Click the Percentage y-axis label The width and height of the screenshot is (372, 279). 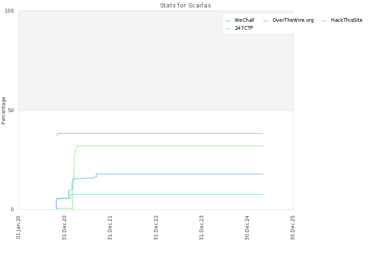pyautogui.click(x=3, y=111)
